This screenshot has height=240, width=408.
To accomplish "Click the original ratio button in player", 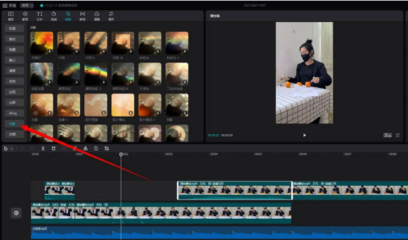I will (x=387, y=135).
